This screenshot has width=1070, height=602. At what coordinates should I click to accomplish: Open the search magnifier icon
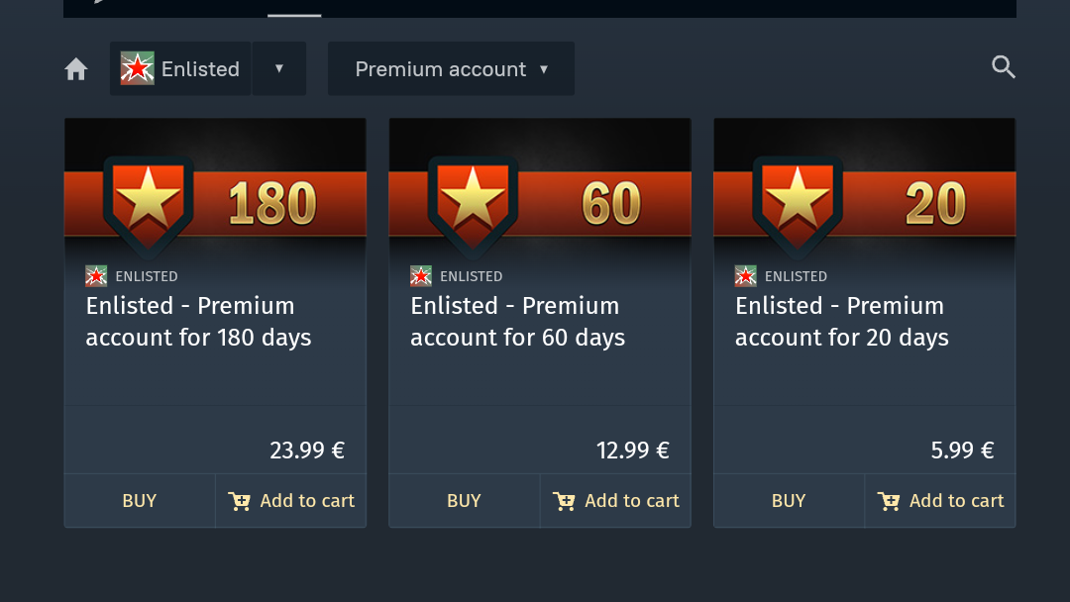pos(1004,67)
